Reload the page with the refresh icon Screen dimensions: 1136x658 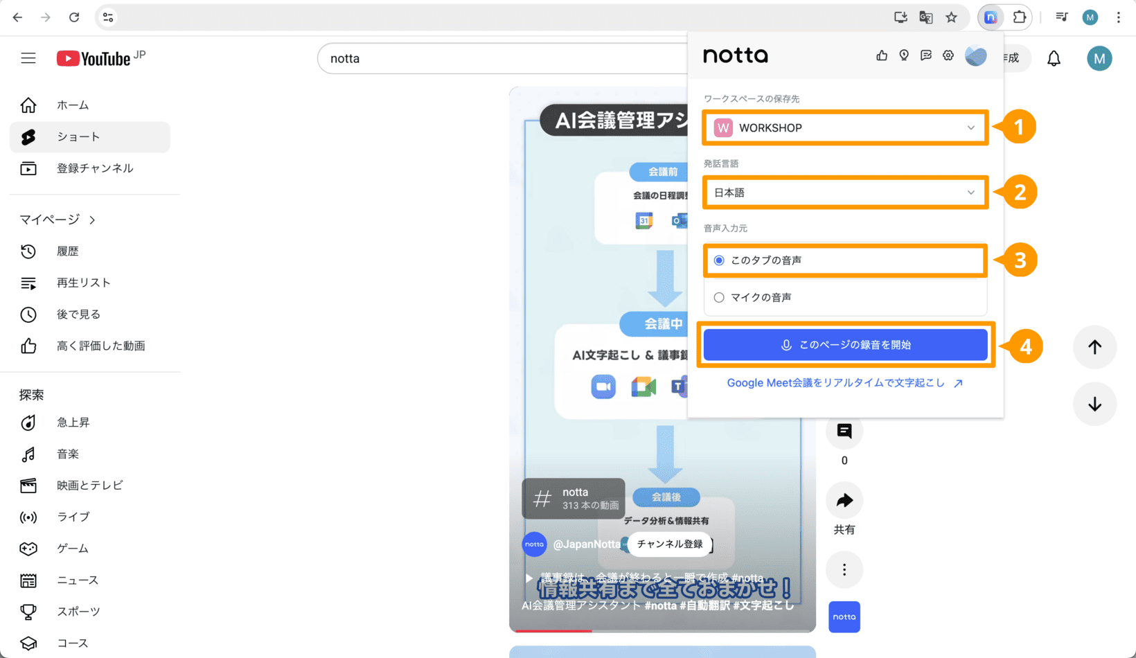coord(73,17)
